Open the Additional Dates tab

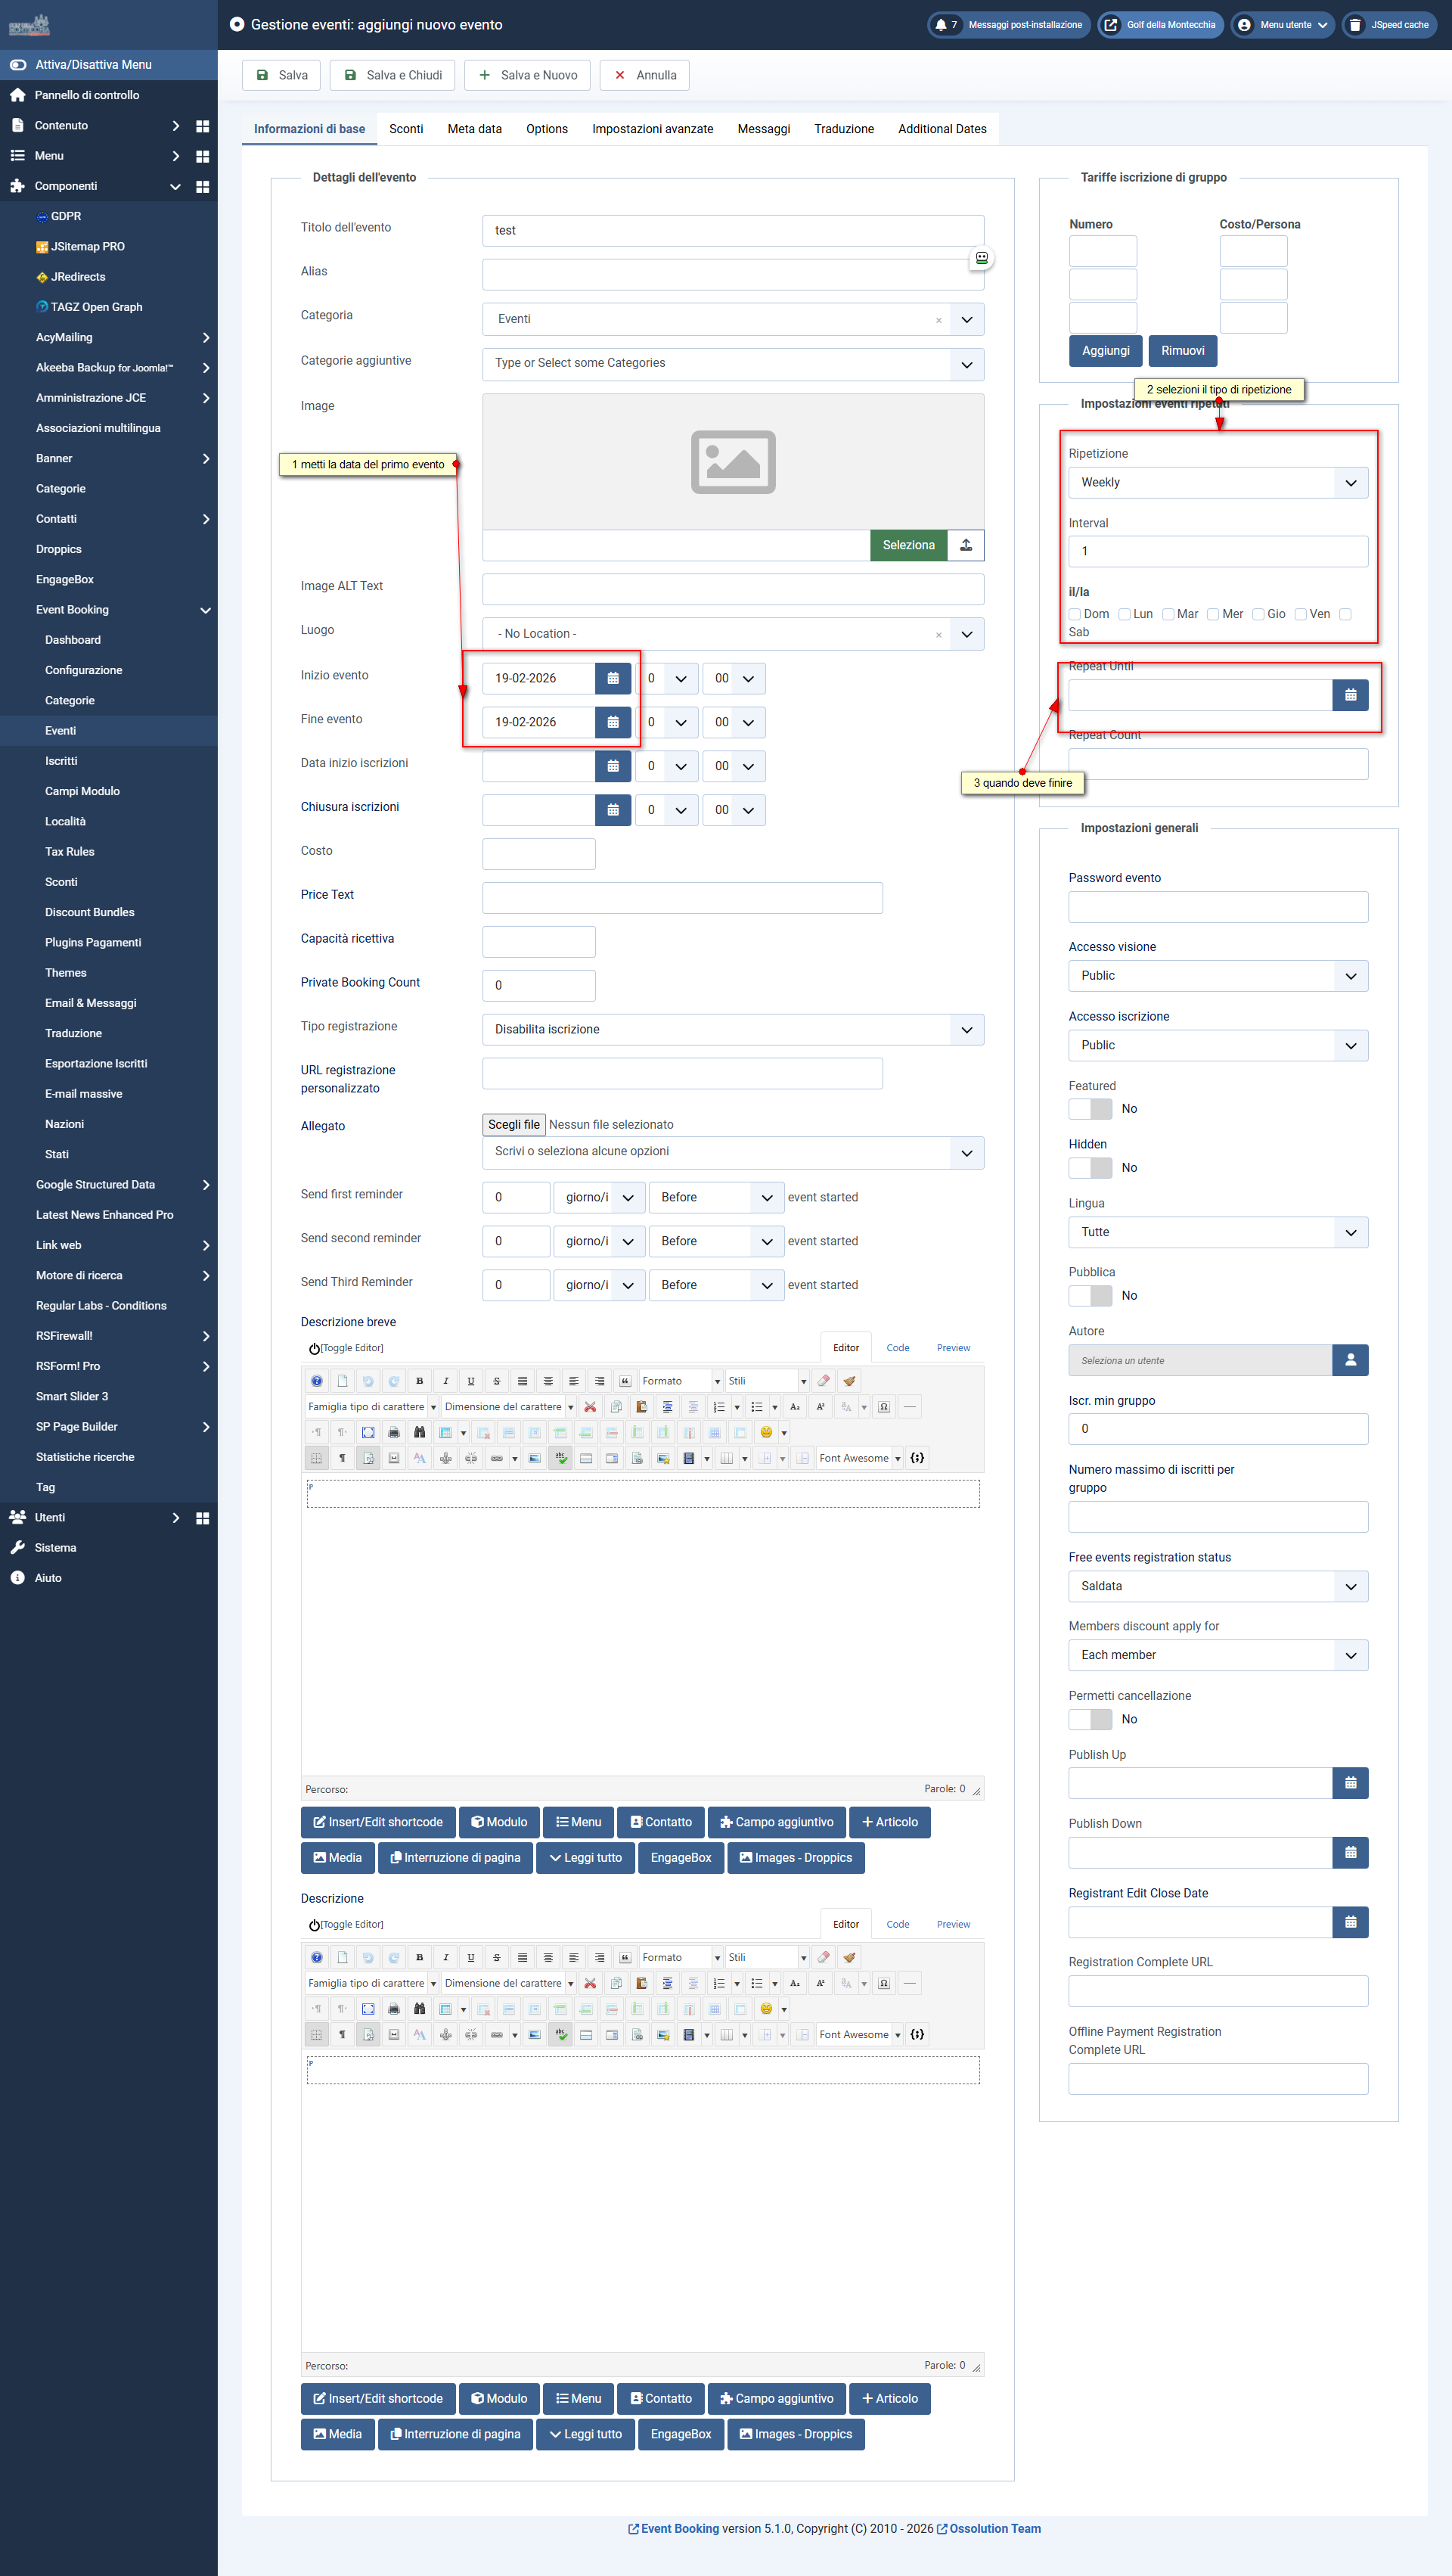pos(942,129)
